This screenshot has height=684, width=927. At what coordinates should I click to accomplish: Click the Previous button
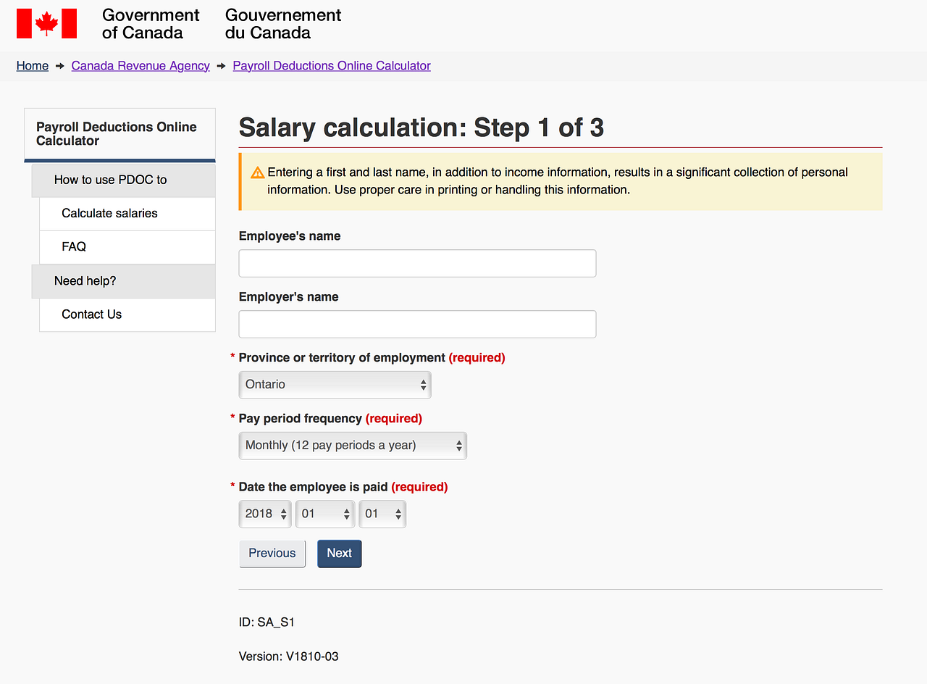click(272, 553)
